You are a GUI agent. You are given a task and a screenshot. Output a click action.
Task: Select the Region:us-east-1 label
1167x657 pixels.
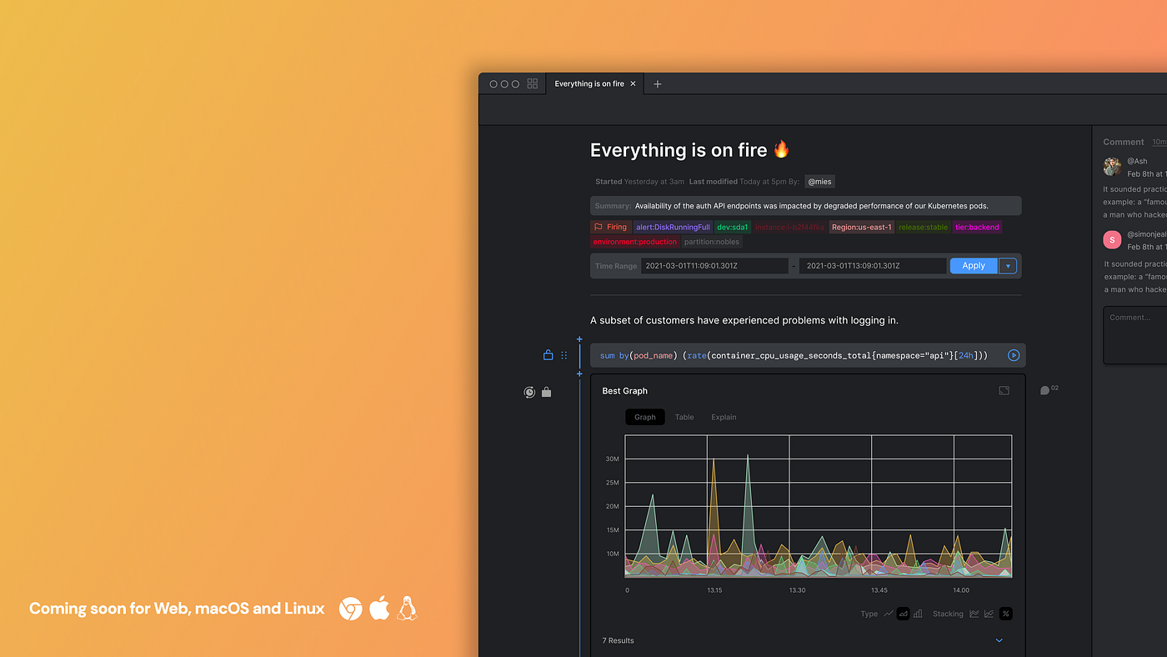[861, 227]
